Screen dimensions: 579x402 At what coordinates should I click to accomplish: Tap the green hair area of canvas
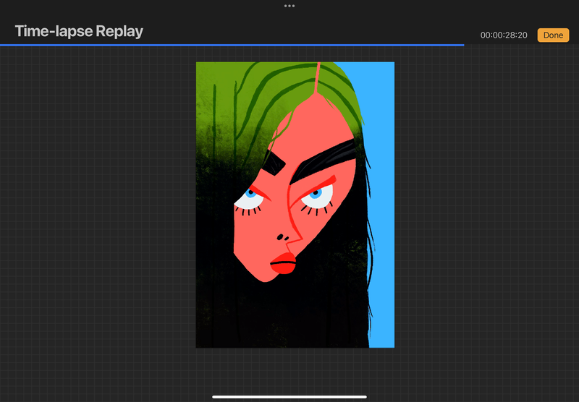tap(232, 94)
